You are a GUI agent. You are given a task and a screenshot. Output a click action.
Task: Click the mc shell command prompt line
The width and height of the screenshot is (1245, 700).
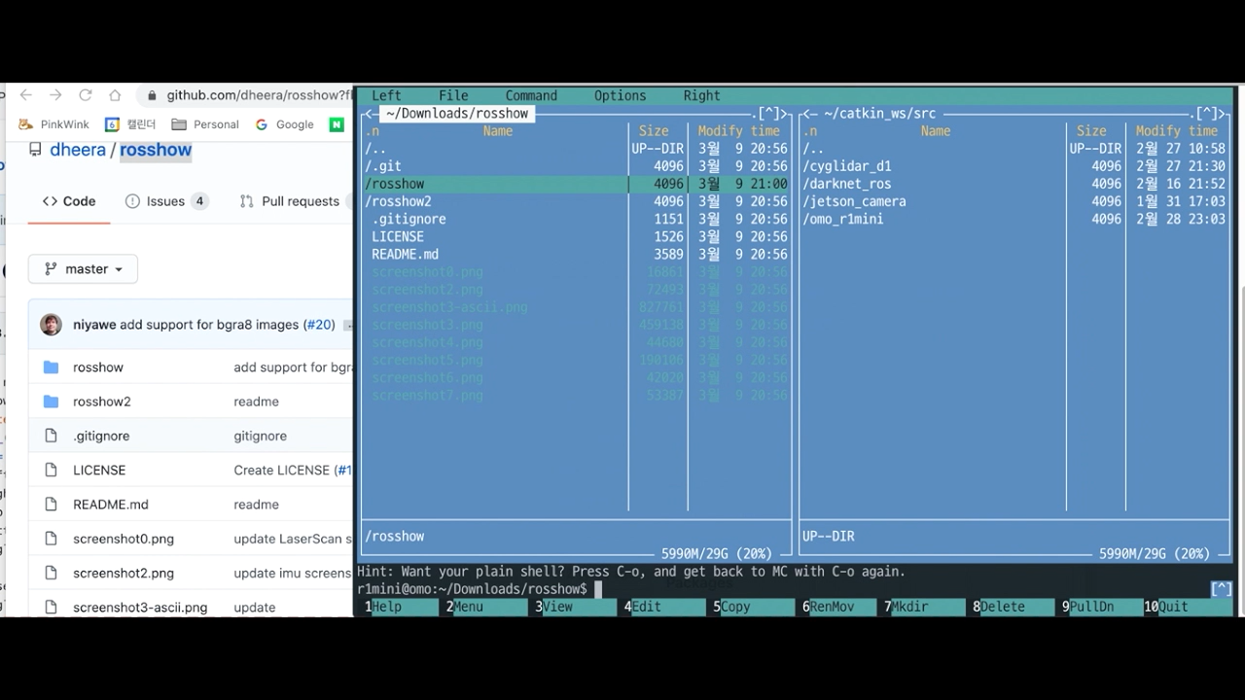(x=477, y=589)
